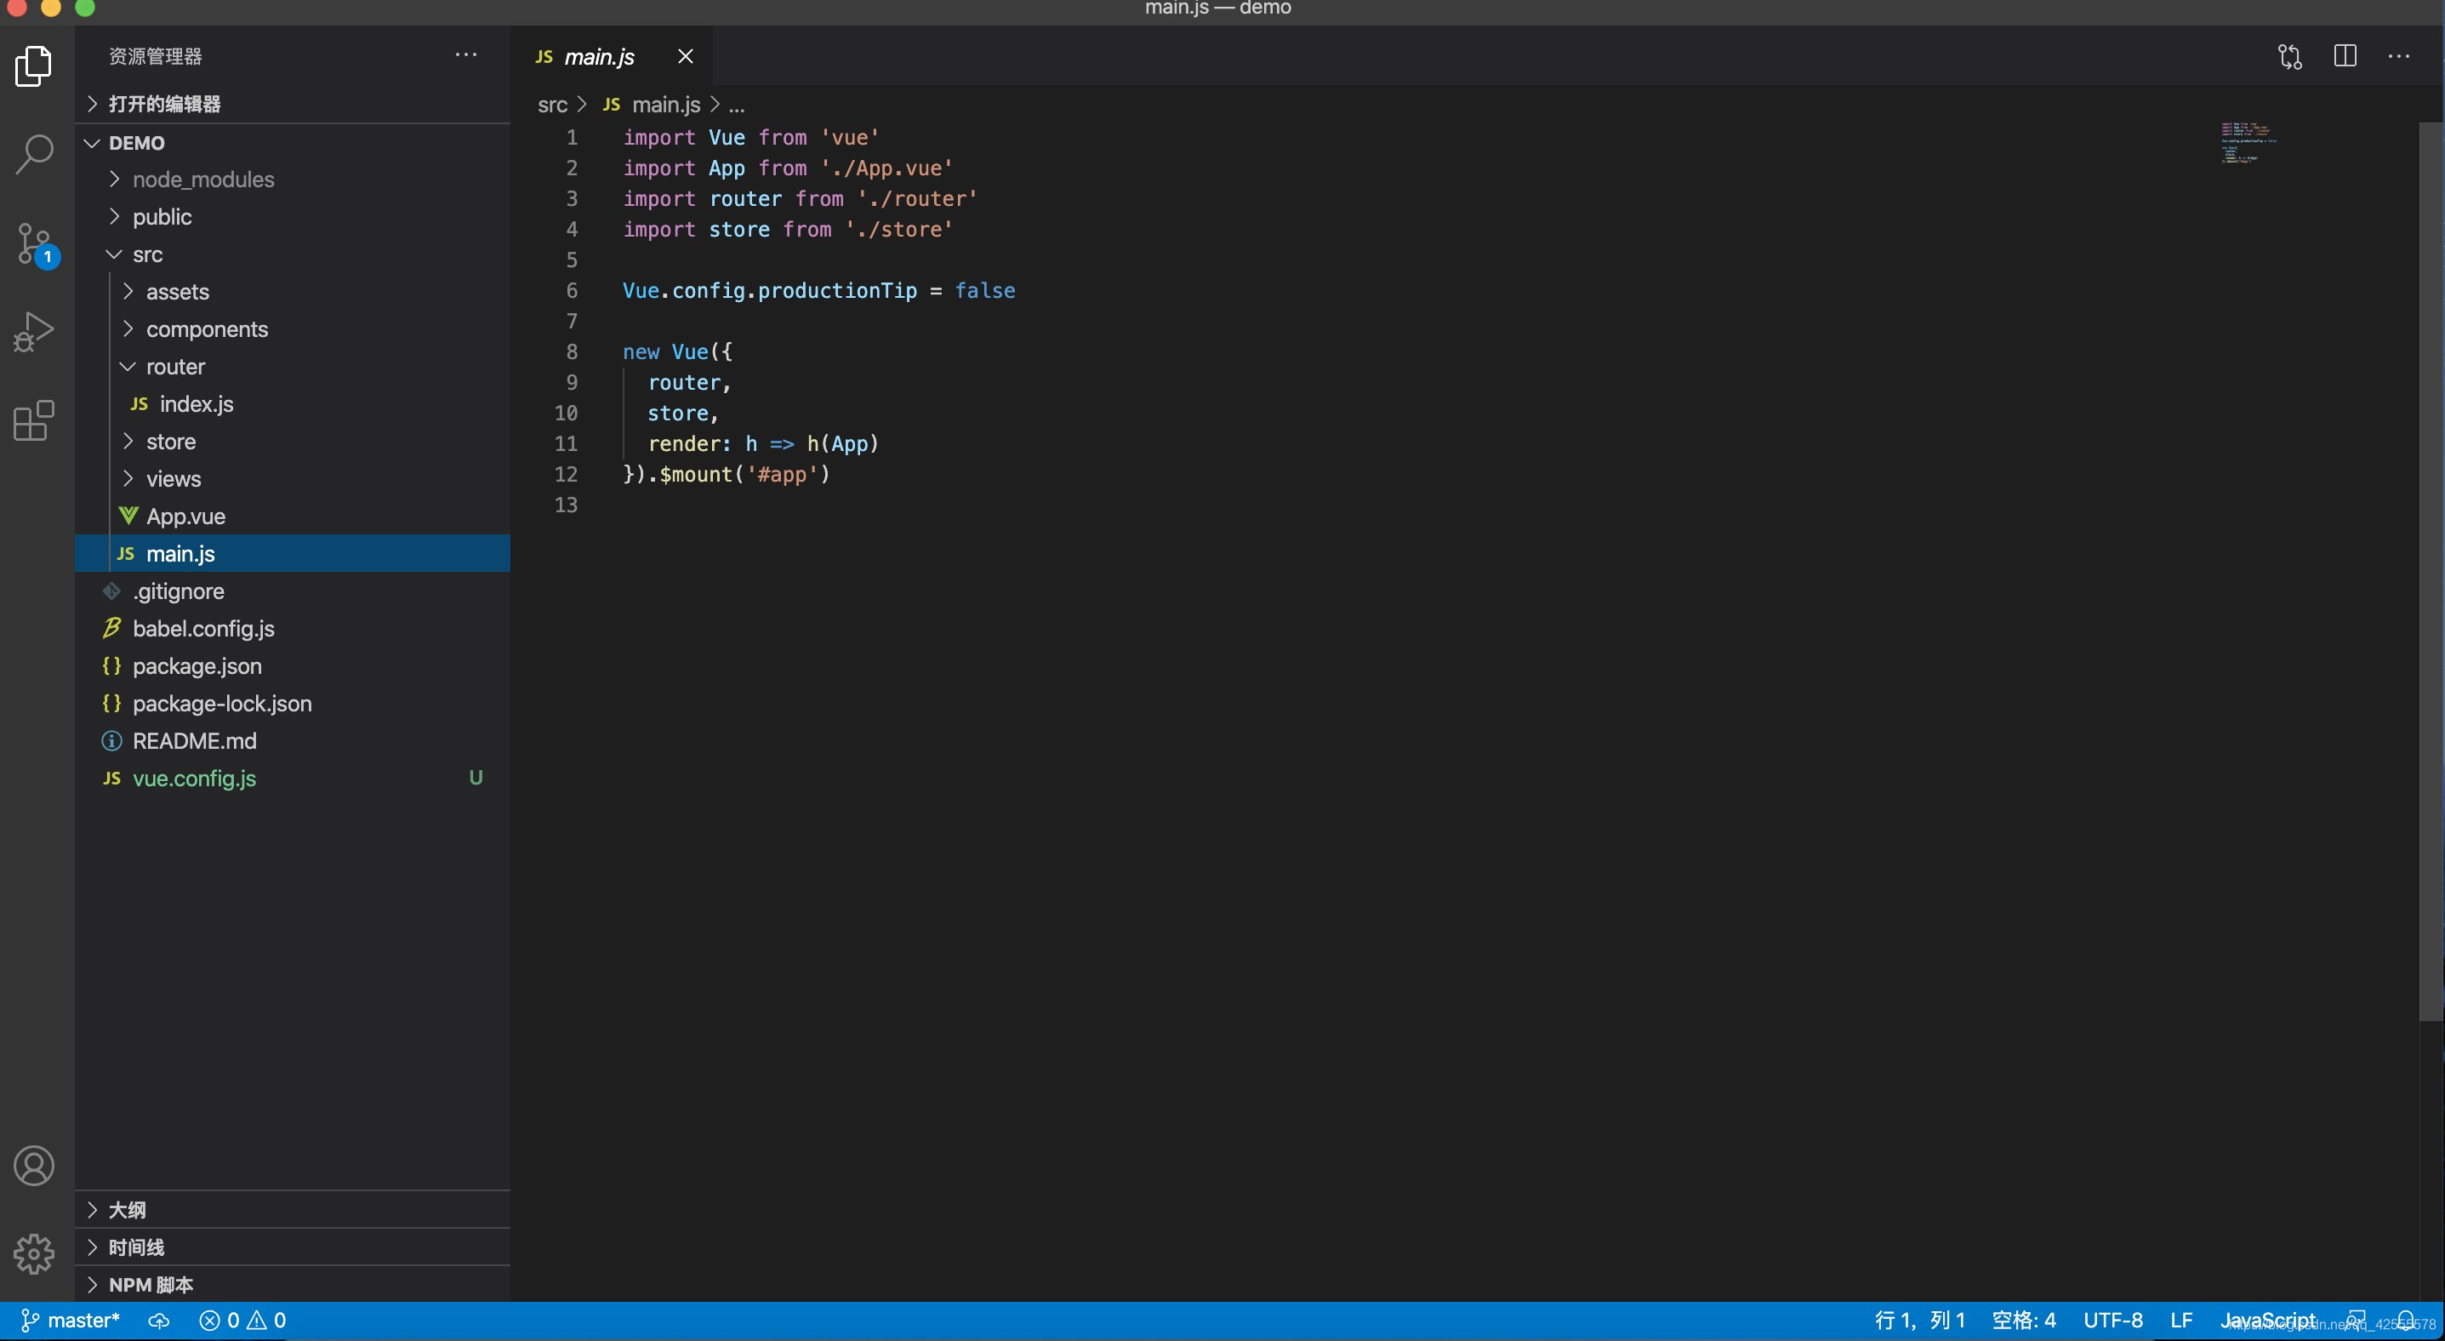The image size is (2445, 1341).
Task: Click the info icon beside README.md
Action: [112, 740]
